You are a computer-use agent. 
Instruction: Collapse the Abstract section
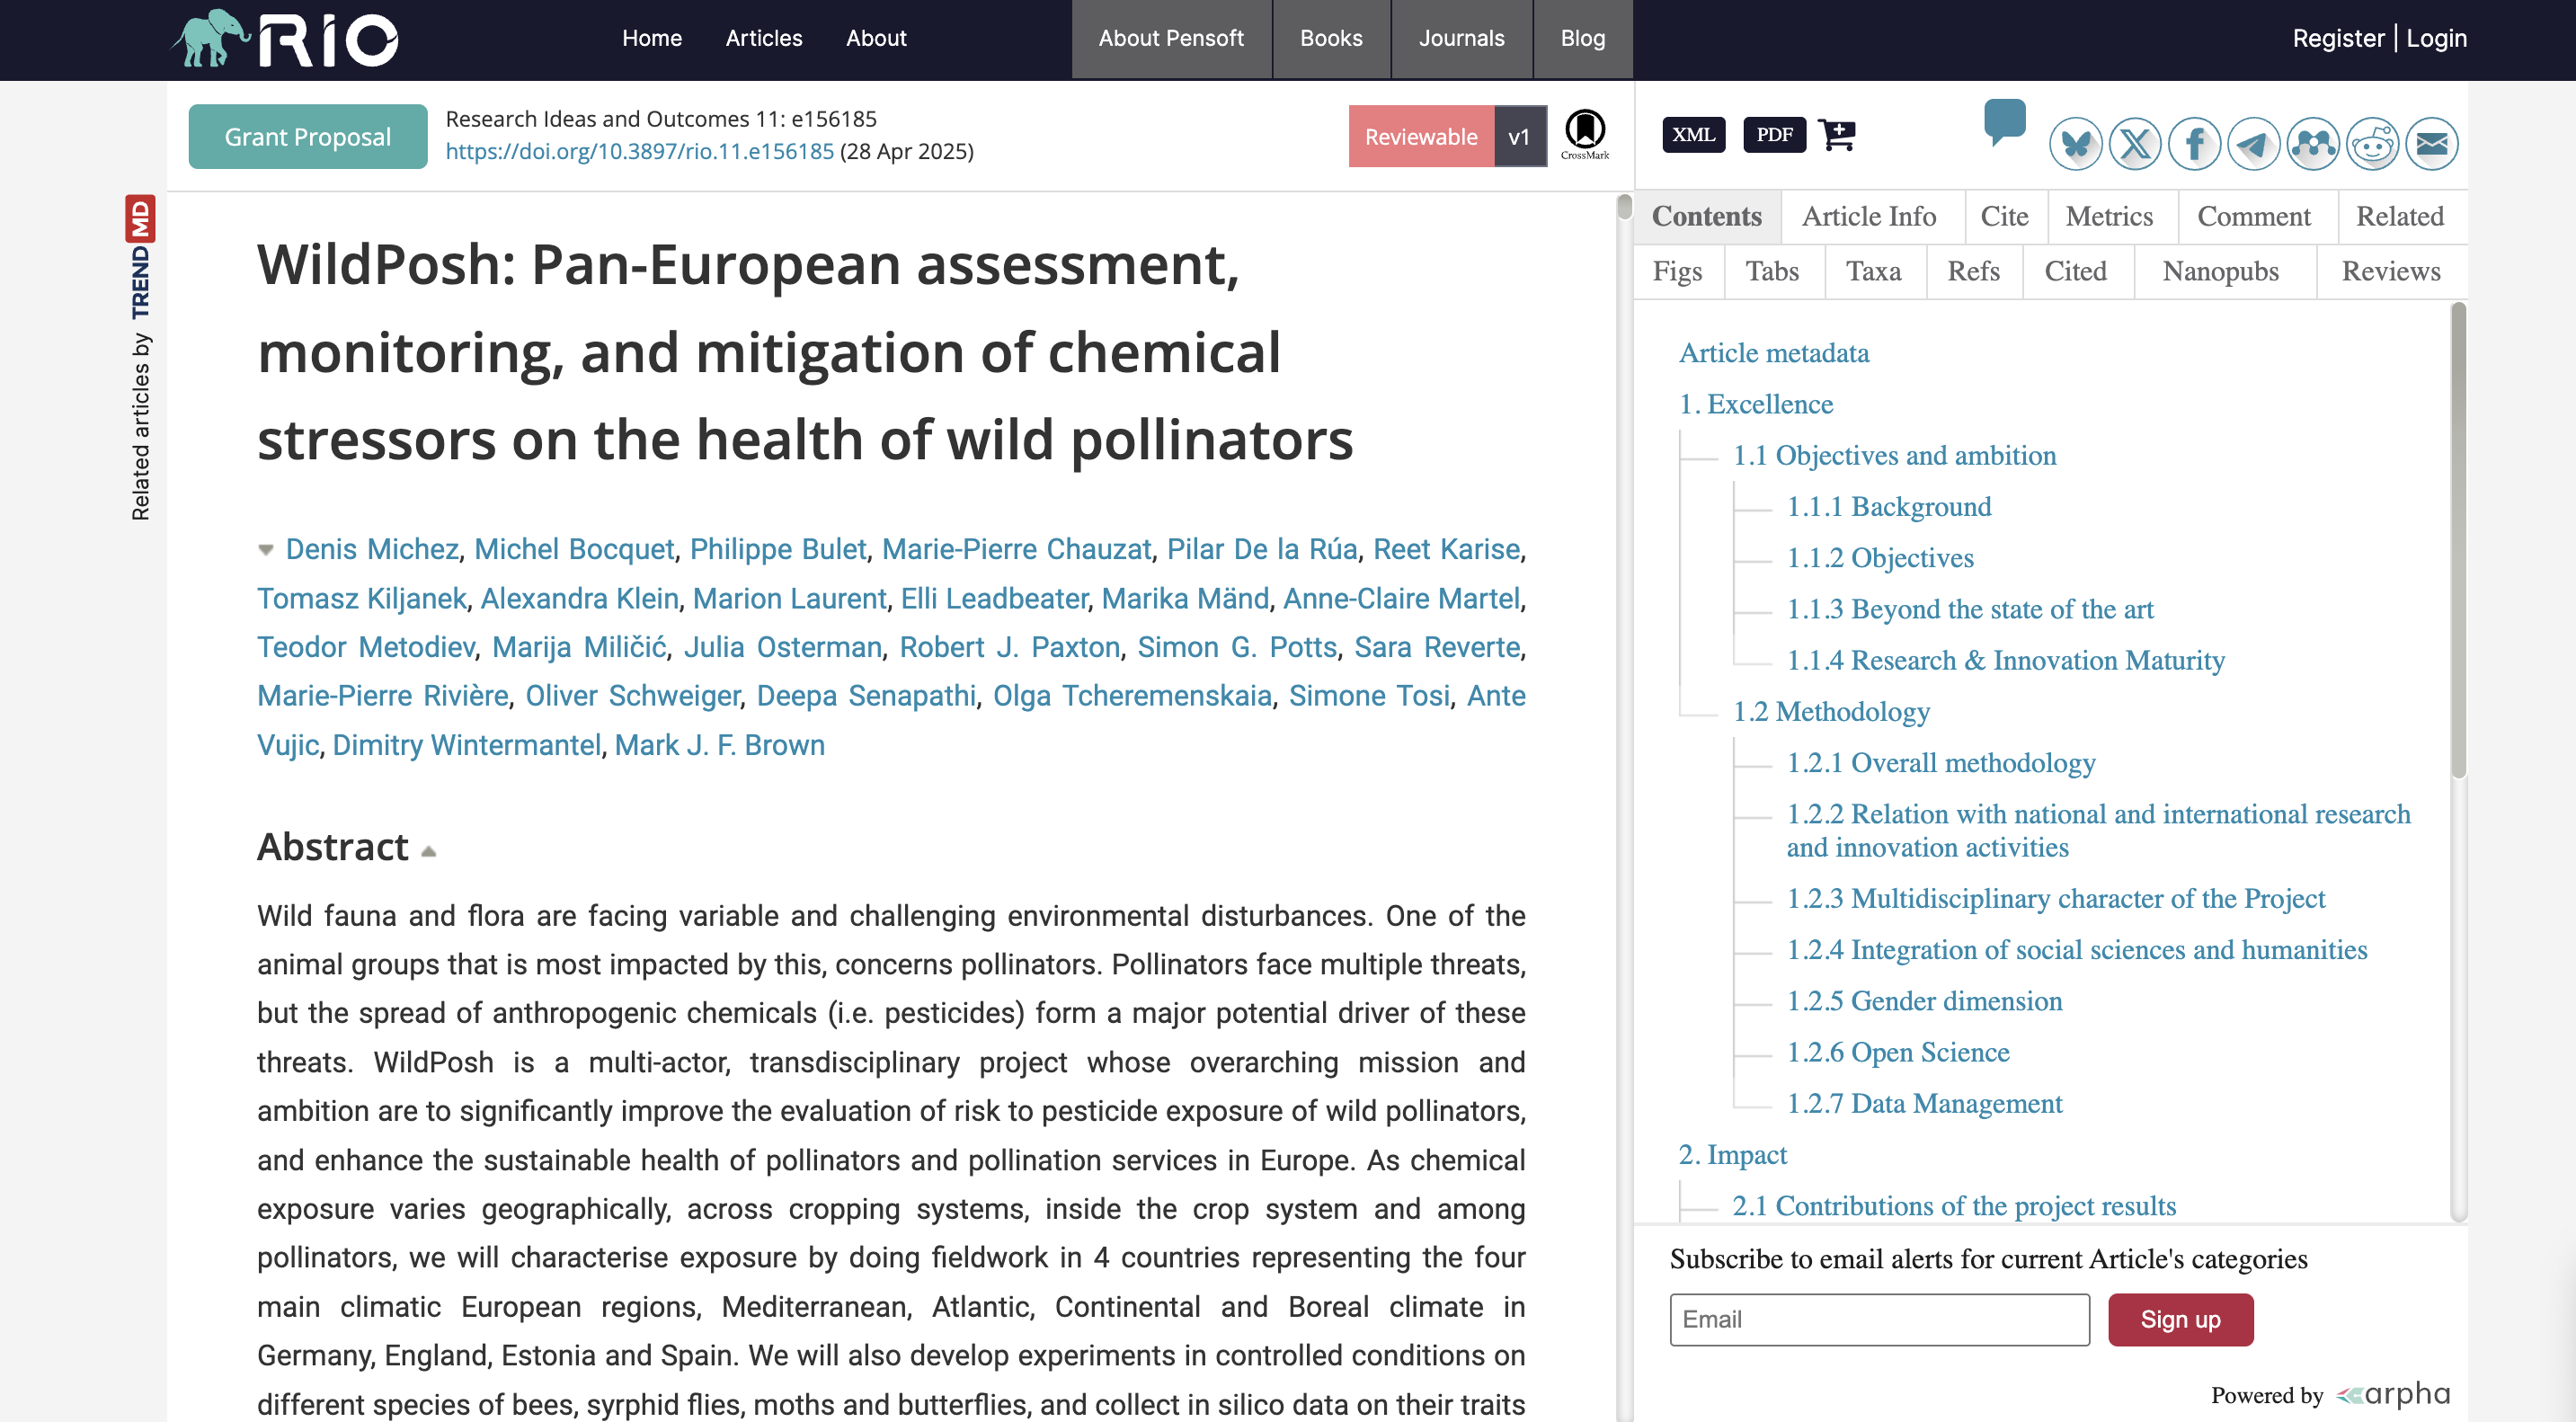tap(428, 852)
